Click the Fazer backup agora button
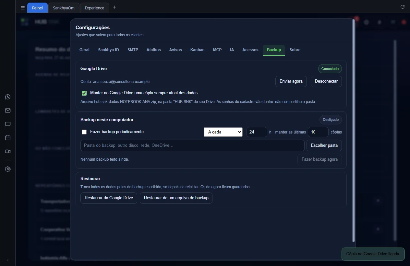410x266 pixels. point(320,159)
